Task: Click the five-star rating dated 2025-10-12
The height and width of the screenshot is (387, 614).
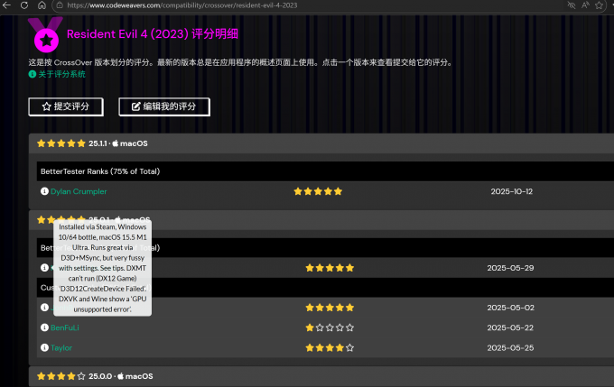Action: coord(318,191)
